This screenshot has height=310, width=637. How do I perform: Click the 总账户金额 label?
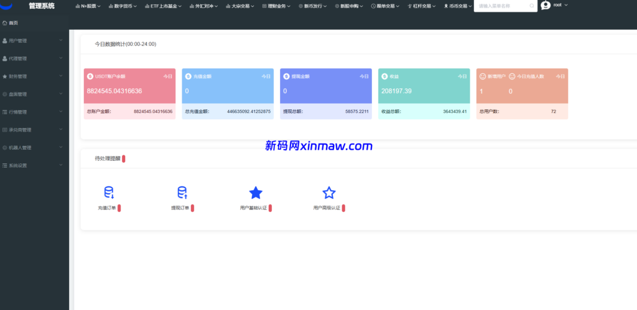(x=99, y=111)
